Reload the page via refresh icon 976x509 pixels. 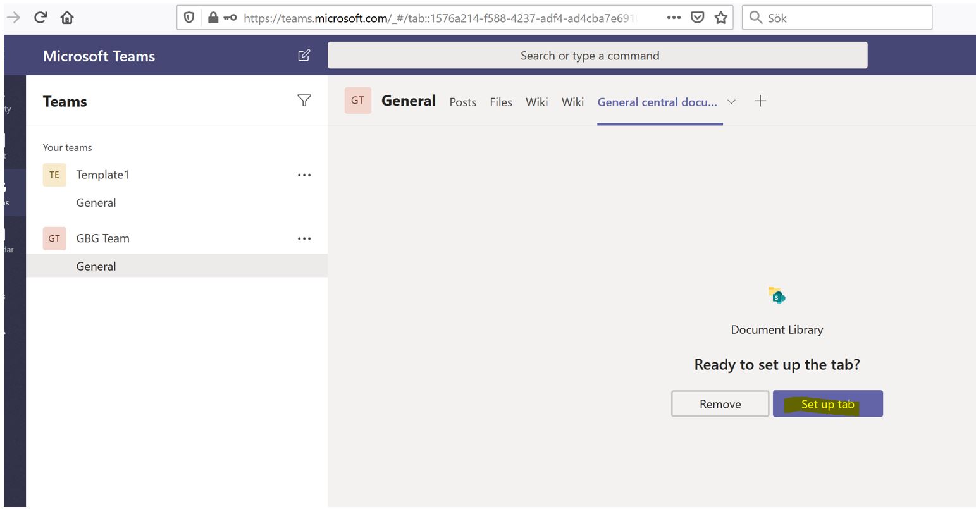(x=40, y=17)
